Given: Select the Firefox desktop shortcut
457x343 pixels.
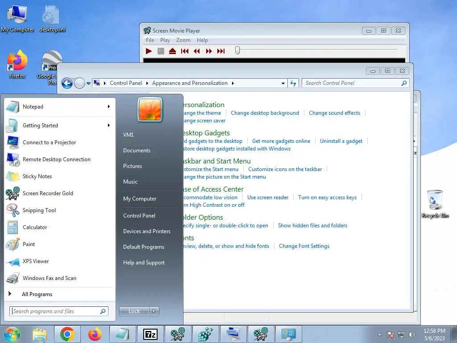Looking at the screenshot, I should (x=17, y=64).
